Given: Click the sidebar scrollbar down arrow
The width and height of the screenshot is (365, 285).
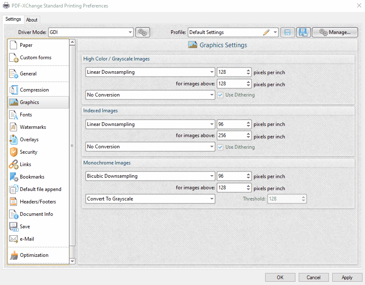Looking at the screenshot, I should (72, 261).
